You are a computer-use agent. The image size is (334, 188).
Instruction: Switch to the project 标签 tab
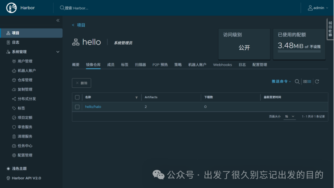pos(125,64)
